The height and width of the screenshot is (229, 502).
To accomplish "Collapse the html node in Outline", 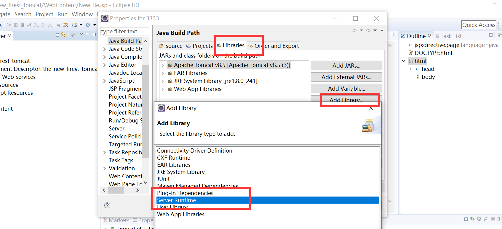I will [x=404, y=61].
